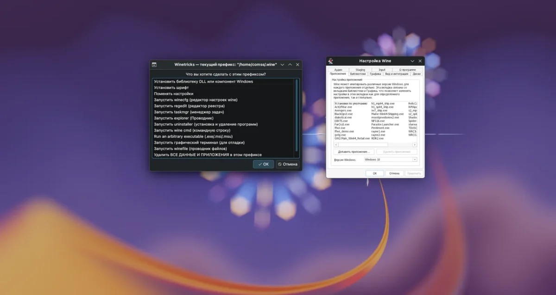Select 'Run an arbitrary executable' entry
This screenshot has height=295, width=556.
[223, 136]
